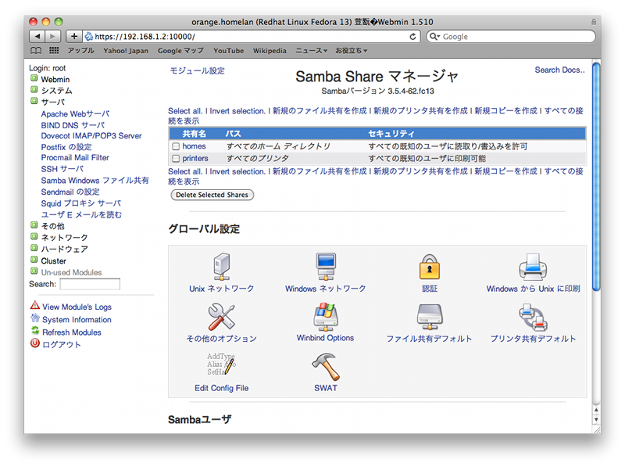Click the SWAT hammer icon

325,366
